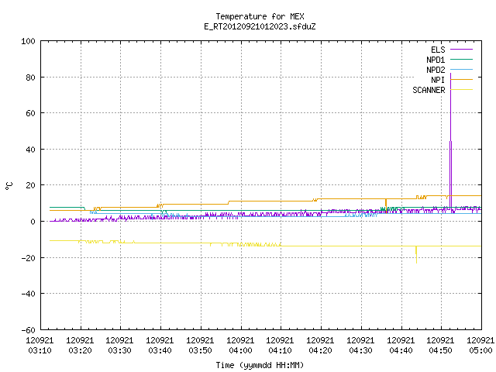This screenshot has height=372, width=496.
Task: Click the purple ELS legend line sample
Action: pos(461,50)
